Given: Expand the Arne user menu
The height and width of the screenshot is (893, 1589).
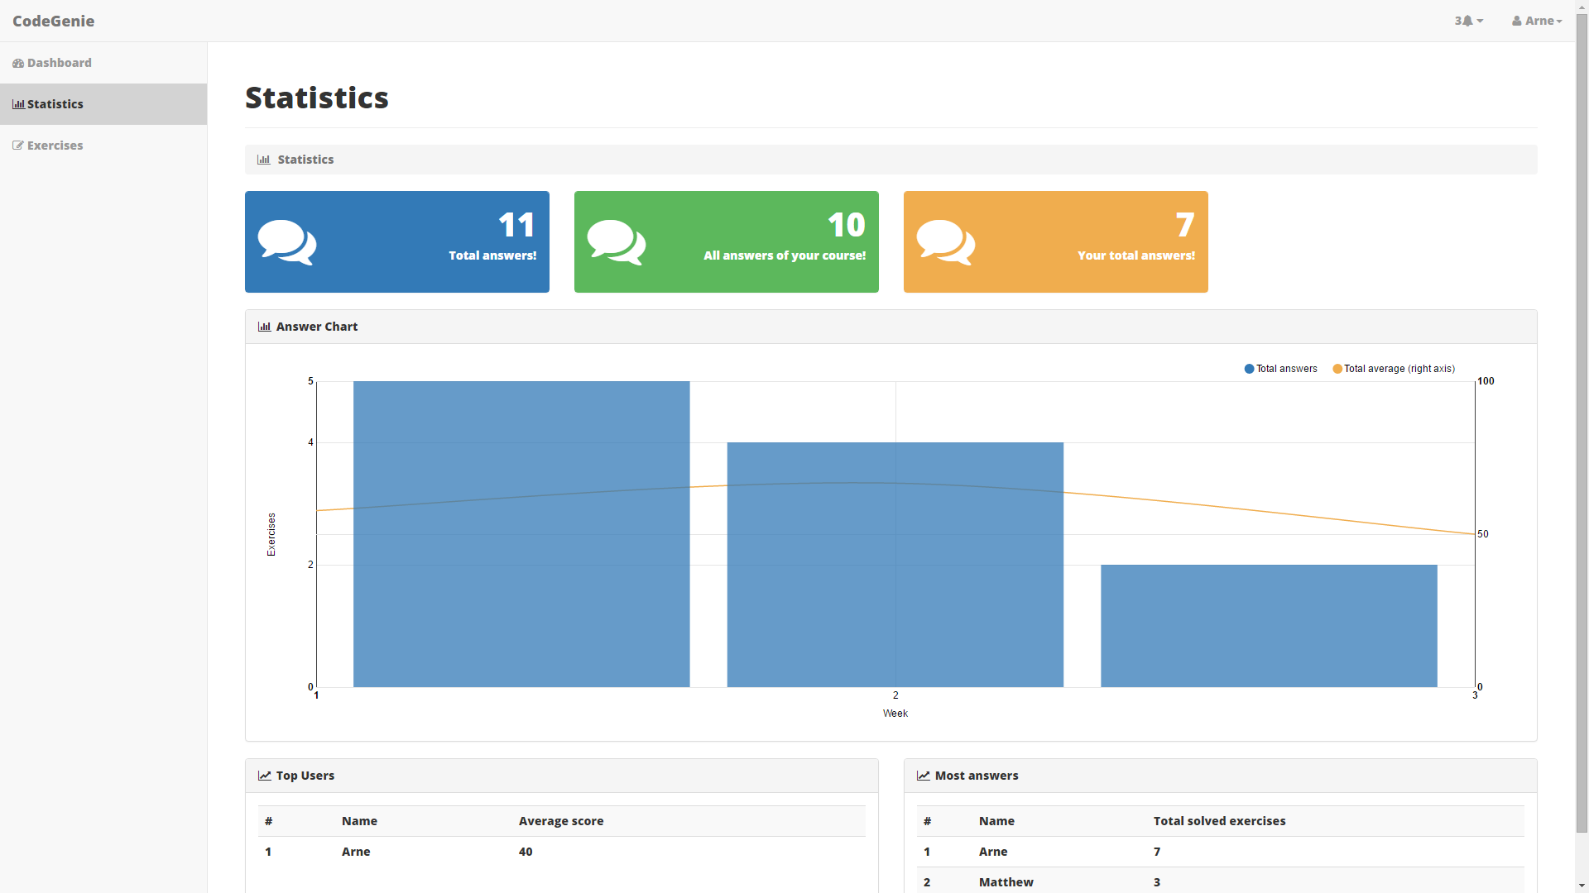Looking at the screenshot, I should [x=1537, y=21].
